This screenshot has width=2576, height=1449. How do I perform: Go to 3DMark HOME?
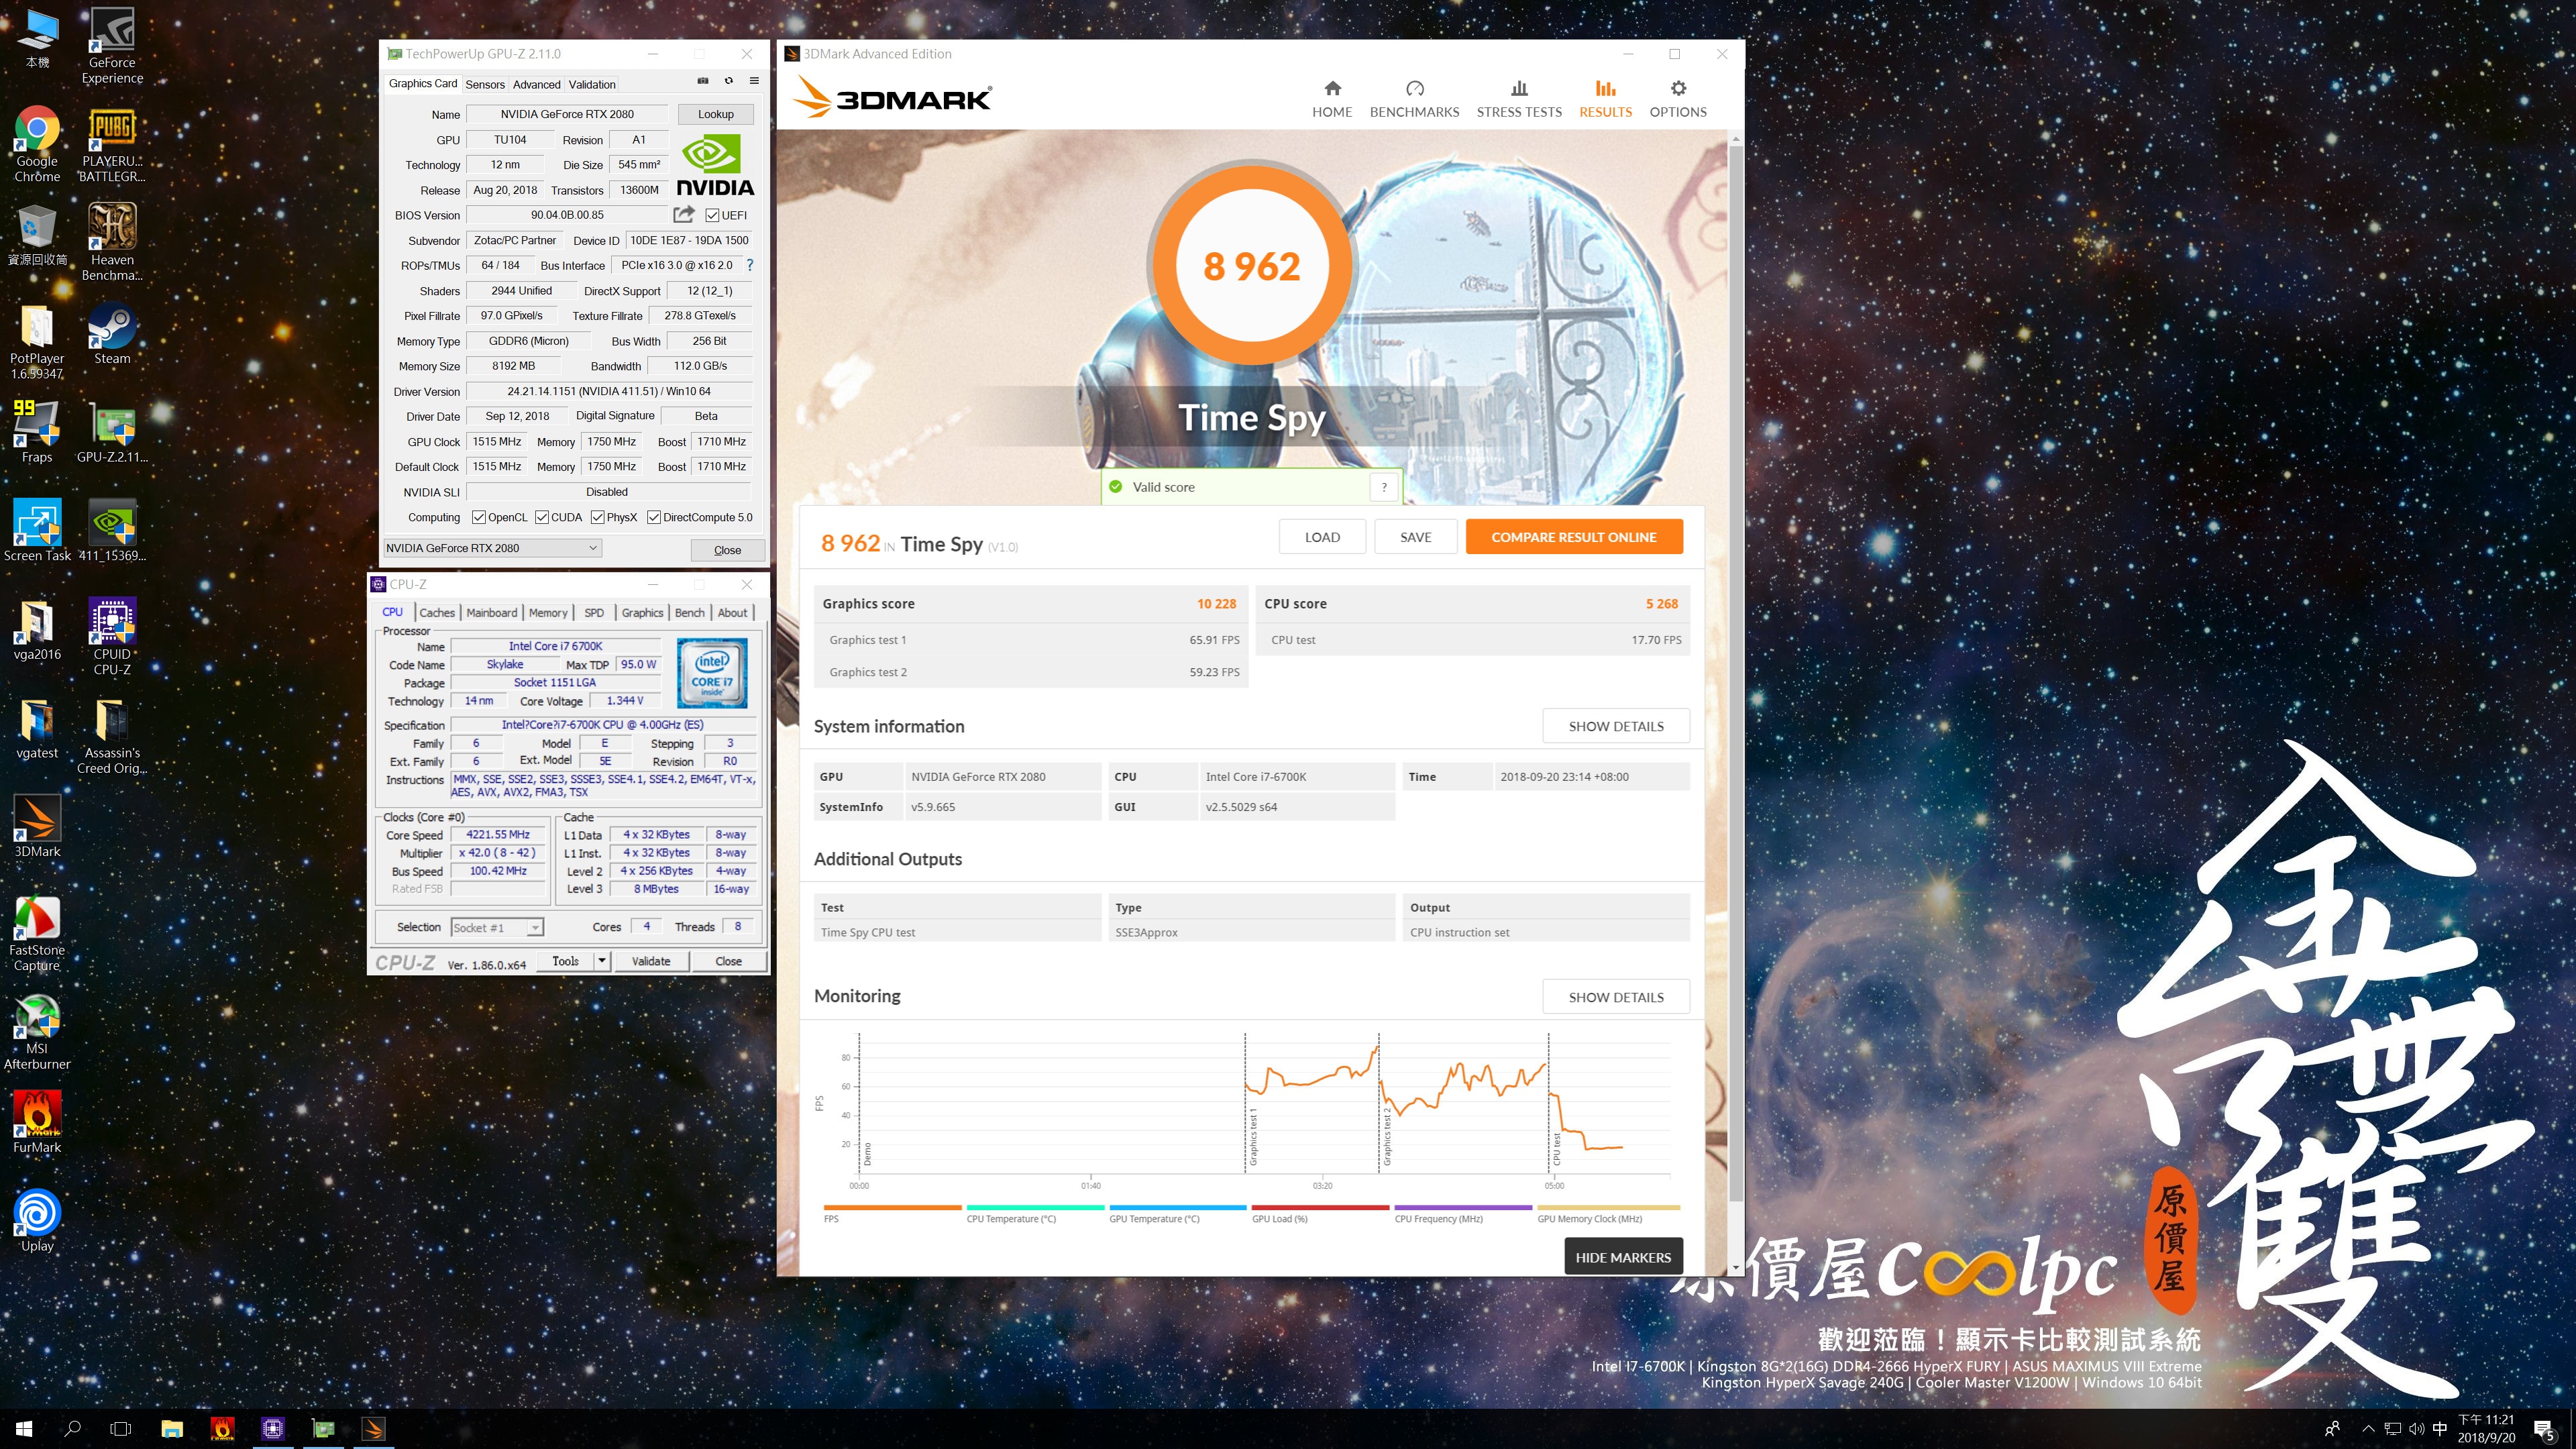click(x=1332, y=99)
